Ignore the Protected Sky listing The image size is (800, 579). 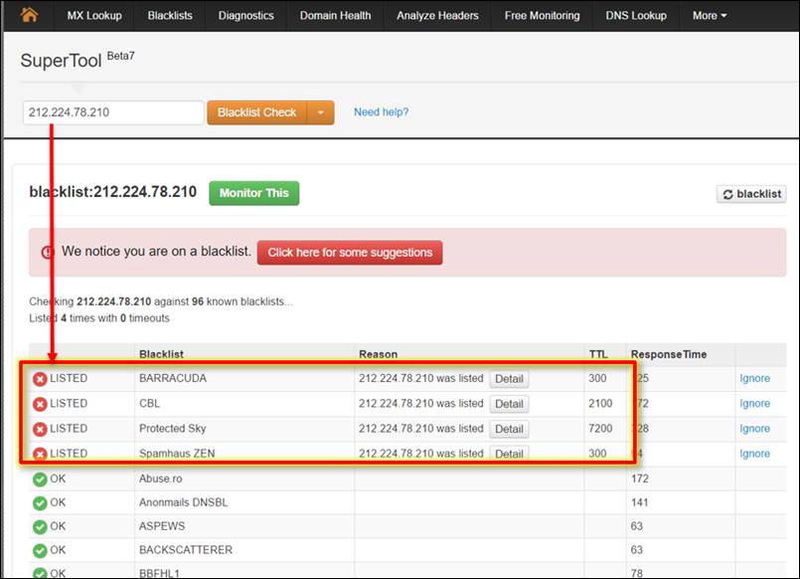click(754, 429)
